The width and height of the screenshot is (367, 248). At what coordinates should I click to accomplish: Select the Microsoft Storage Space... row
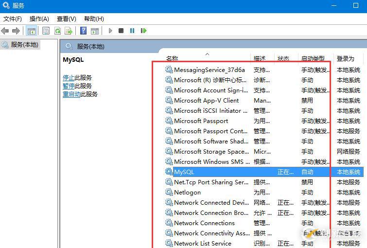264,151
